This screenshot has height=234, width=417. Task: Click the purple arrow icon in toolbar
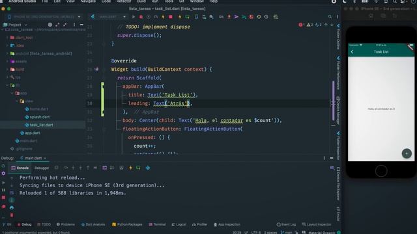point(236,17)
